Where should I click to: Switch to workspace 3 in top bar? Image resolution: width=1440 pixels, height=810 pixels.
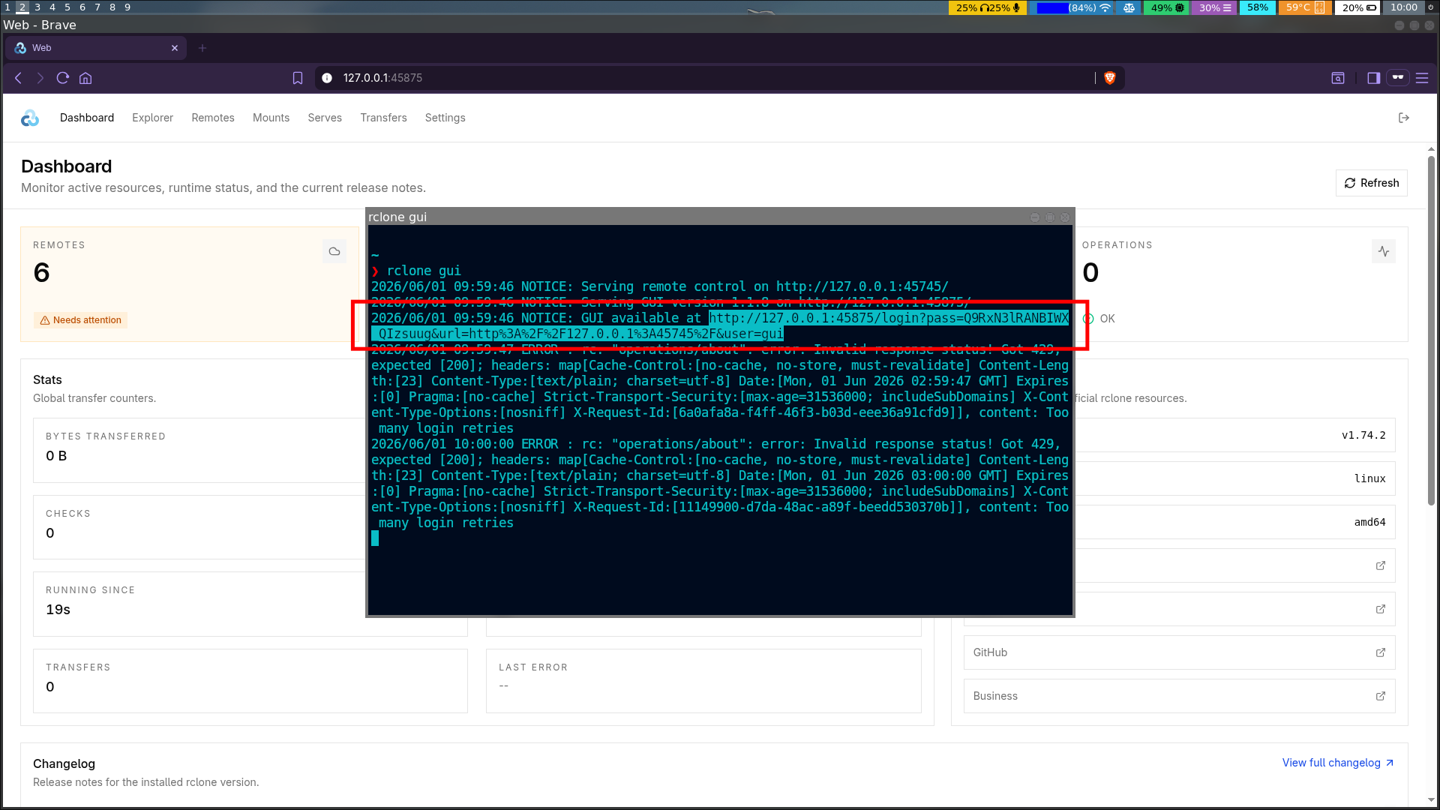(37, 7)
